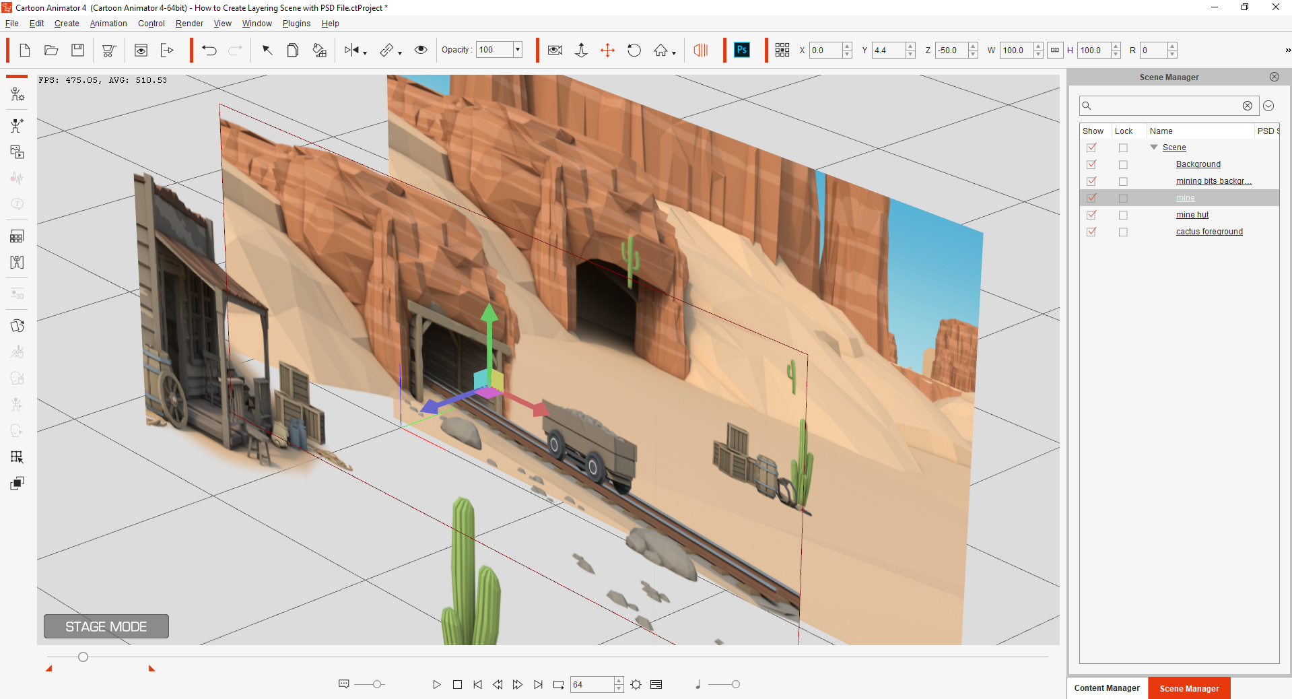Click the Photoshop (Ps) launch icon
Viewport: 1292px width, 699px height.
pos(741,50)
